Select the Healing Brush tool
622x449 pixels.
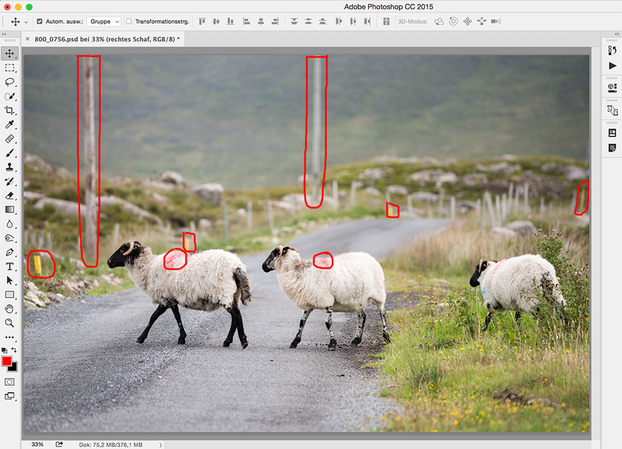tap(9, 139)
